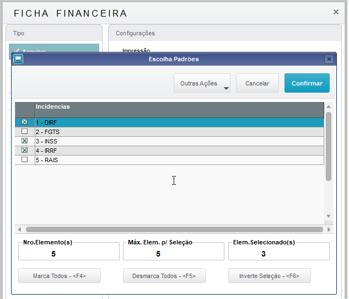Image resolution: width=349 pixels, height=299 pixels.
Task: Open the Outras Ações dropdown
Action: tap(202, 83)
